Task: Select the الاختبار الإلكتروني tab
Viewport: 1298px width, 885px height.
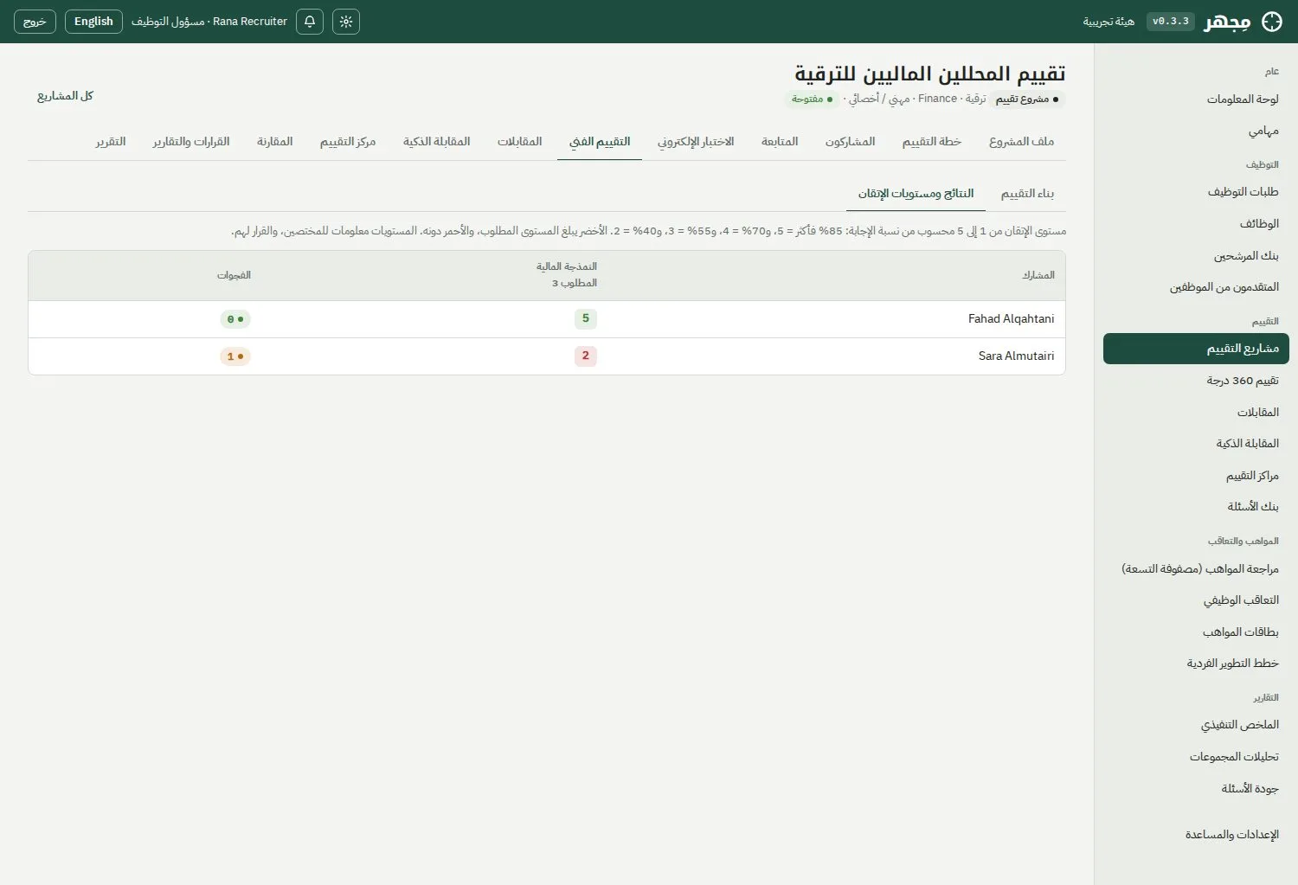Action: coord(696,142)
